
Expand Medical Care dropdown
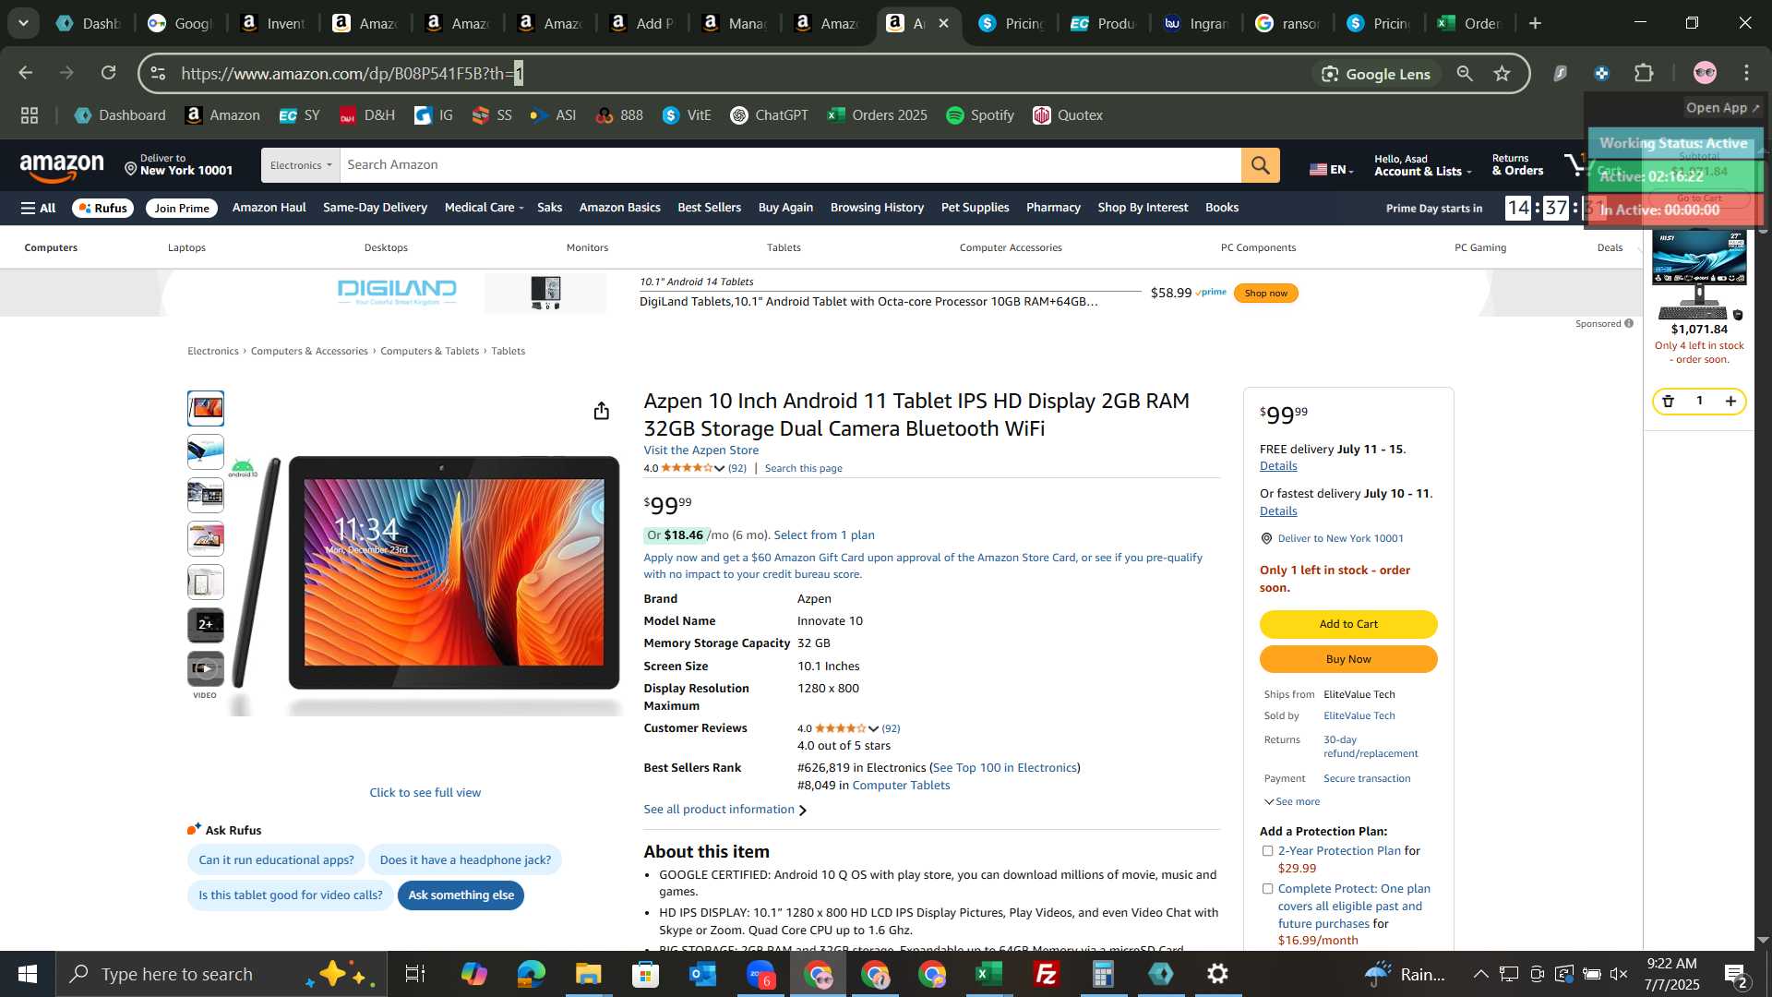pyautogui.click(x=484, y=208)
